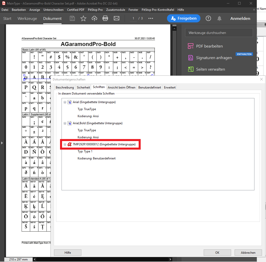Viewport: 266px width, 262px height.
Task: Click the Anmelden sign-in link
Action: [x=240, y=19]
